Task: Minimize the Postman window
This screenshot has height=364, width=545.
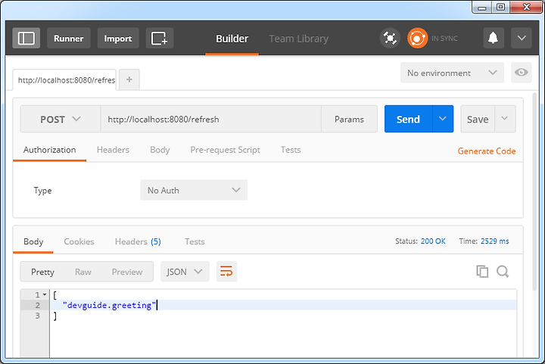Action: [x=481, y=8]
